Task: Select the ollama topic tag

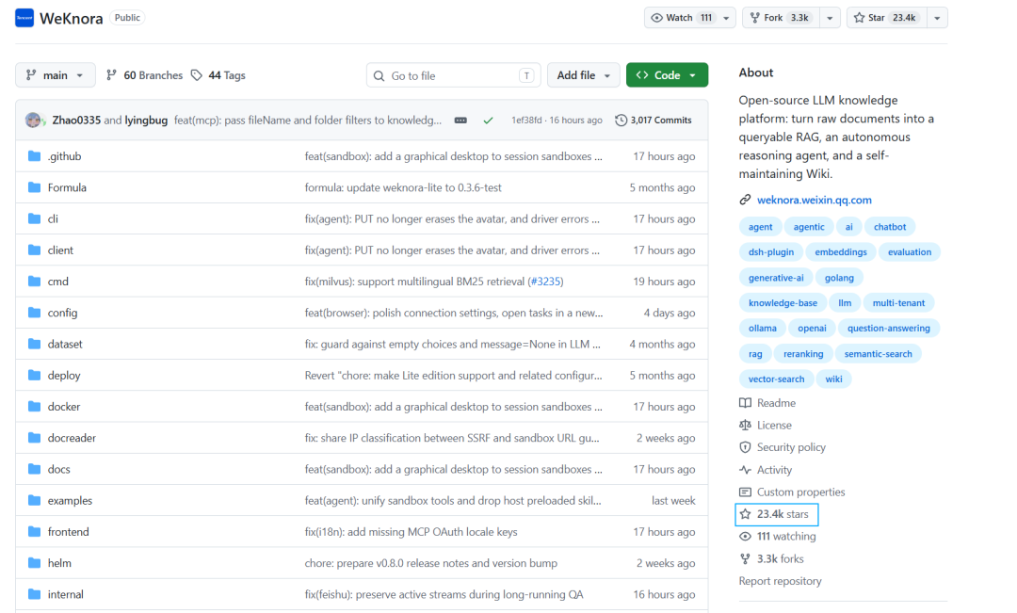Action: click(x=762, y=329)
